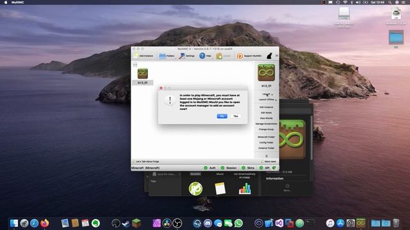Click Change Group in side panel
Screen dimensions: 410x230
pyautogui.click(x=266, y=129)
